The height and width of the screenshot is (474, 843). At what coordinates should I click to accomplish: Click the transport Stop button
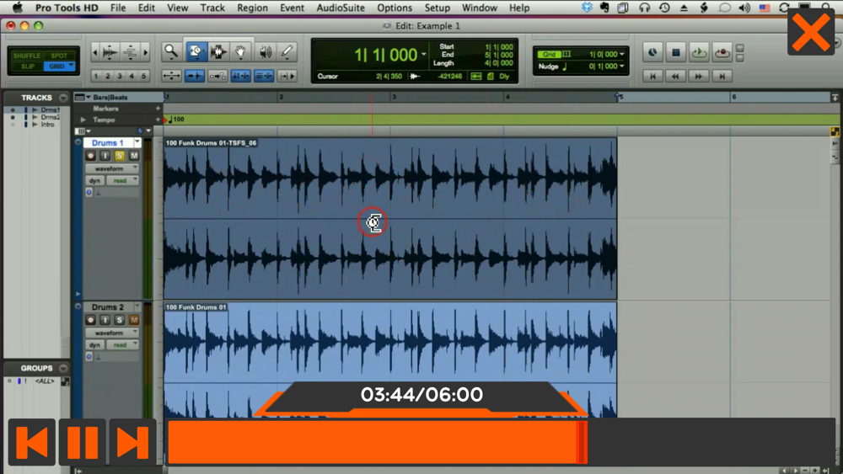click(x=676, y=52)
